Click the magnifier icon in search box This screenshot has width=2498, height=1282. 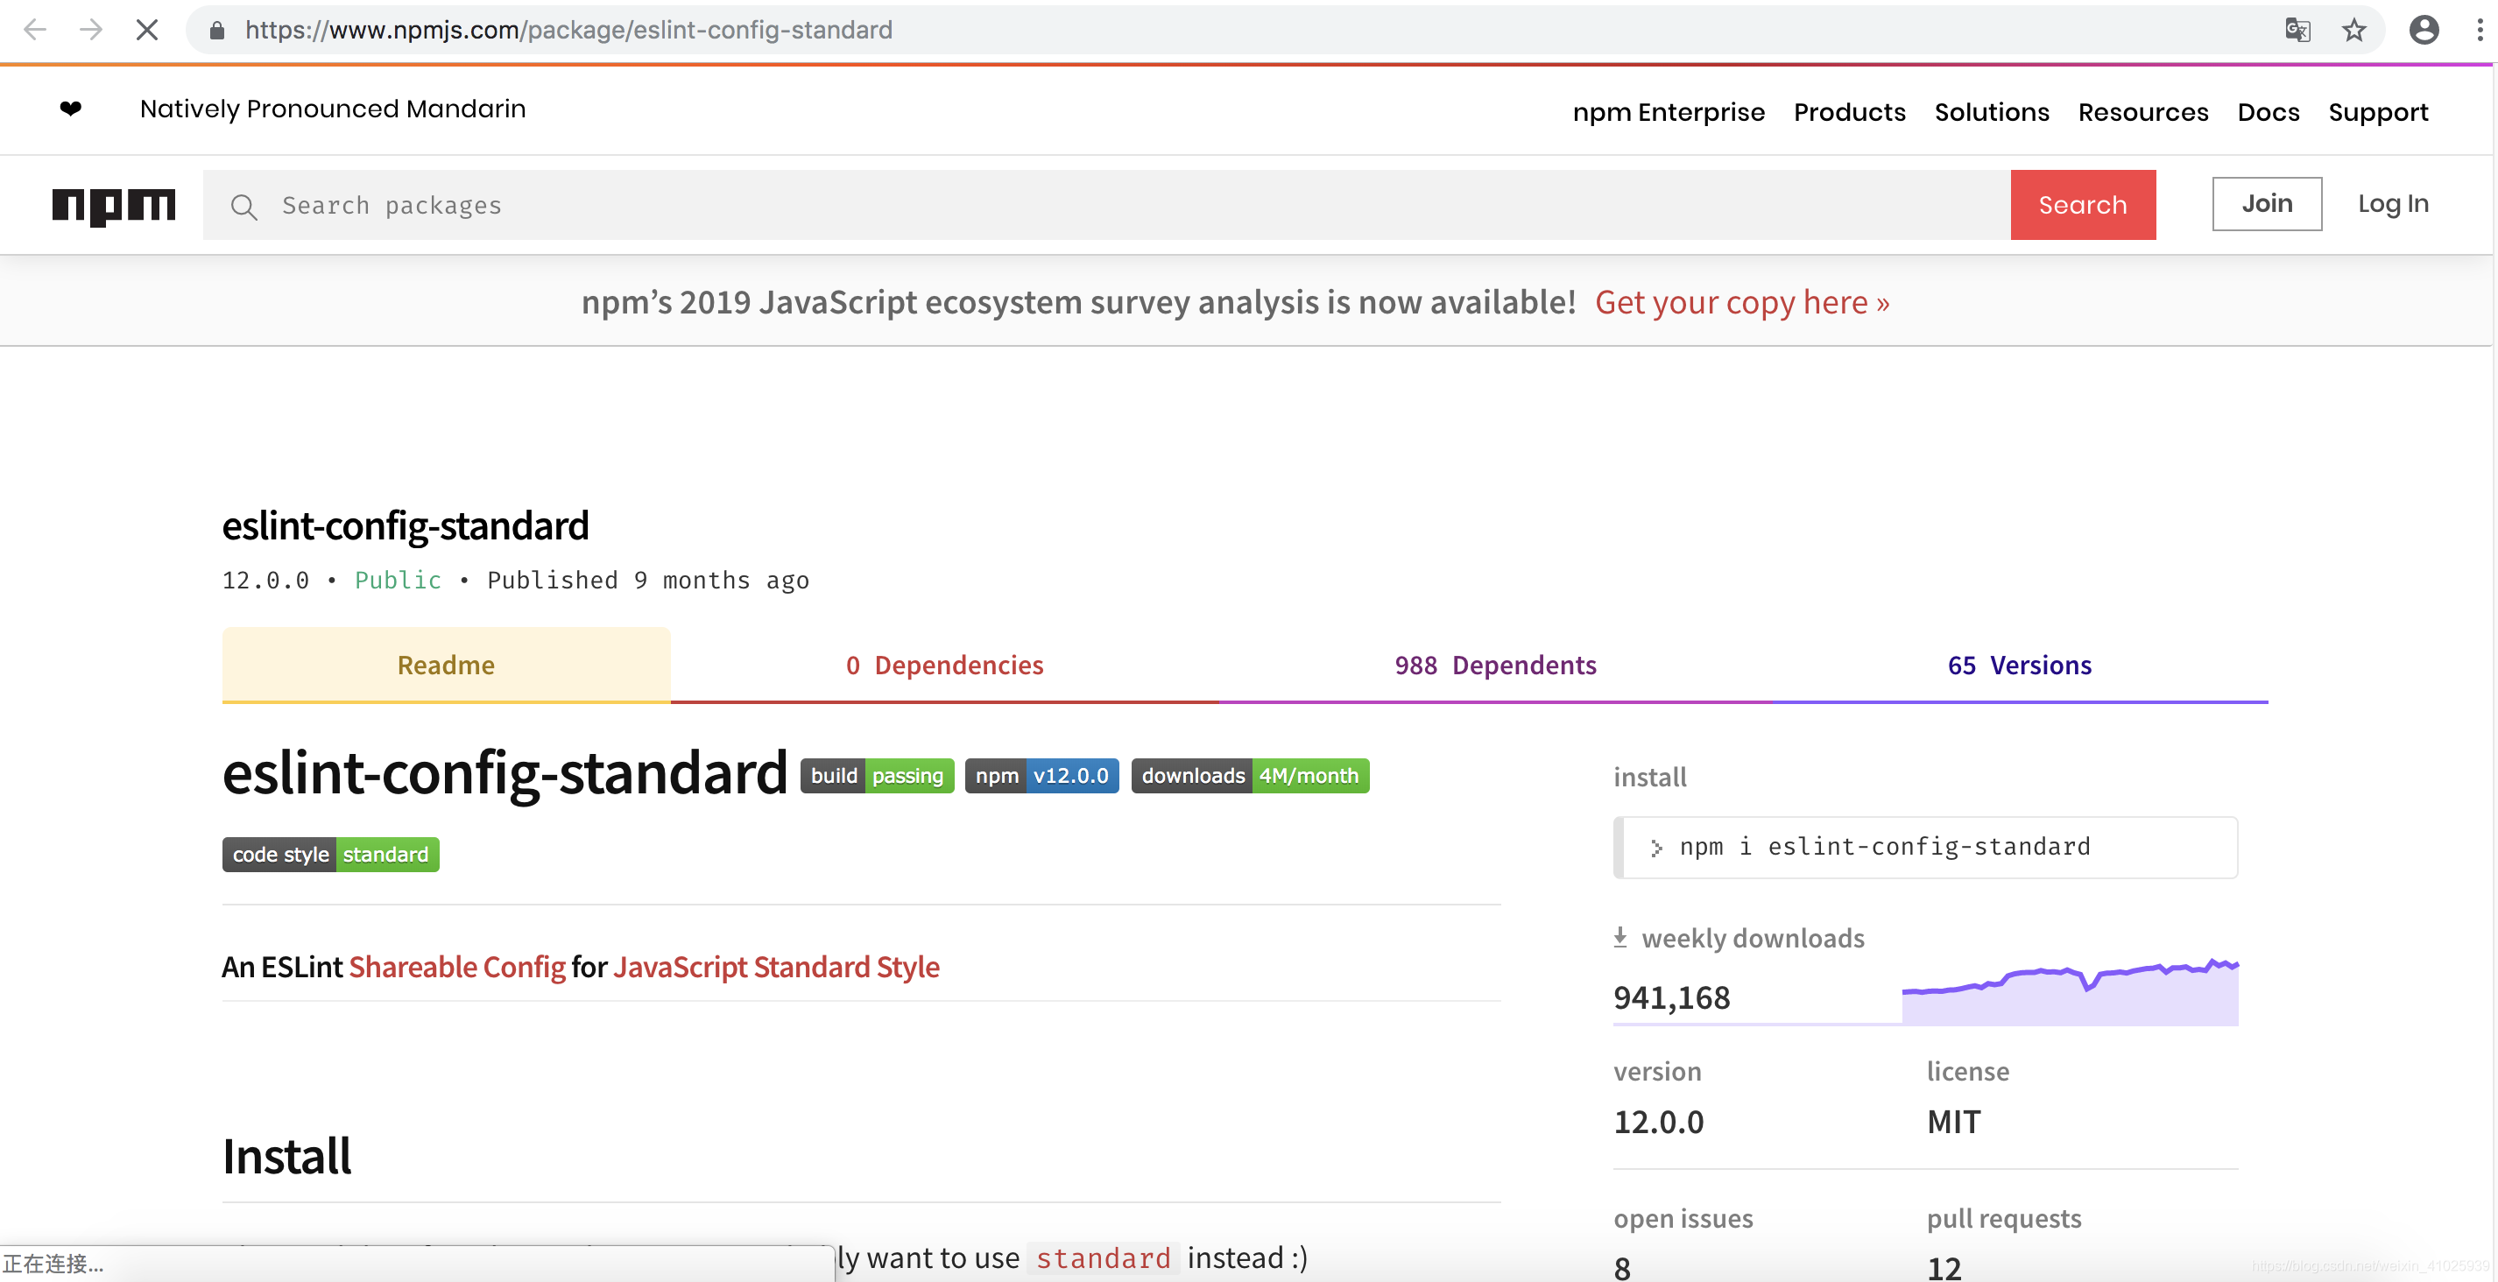[x=243, y=206]
